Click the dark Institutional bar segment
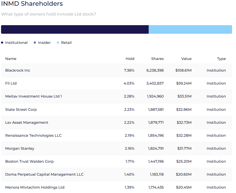 [75, 29]
